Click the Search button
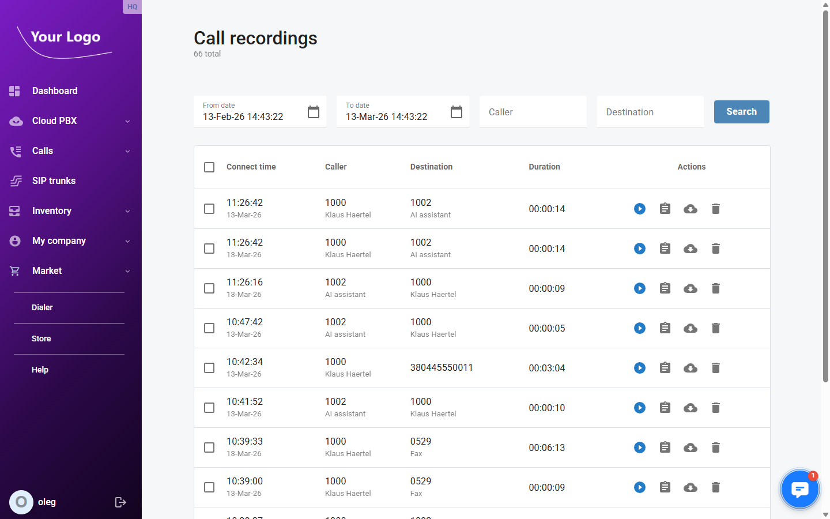Screen dimensions: 830x519 (x=741, y=112)
